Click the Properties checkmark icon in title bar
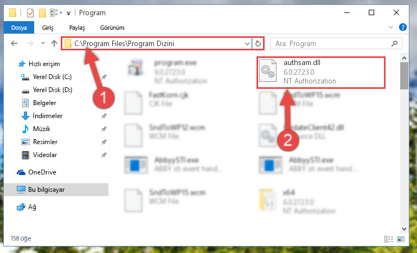The height and width of the screenshot is (253, 417). coord(30,13)
